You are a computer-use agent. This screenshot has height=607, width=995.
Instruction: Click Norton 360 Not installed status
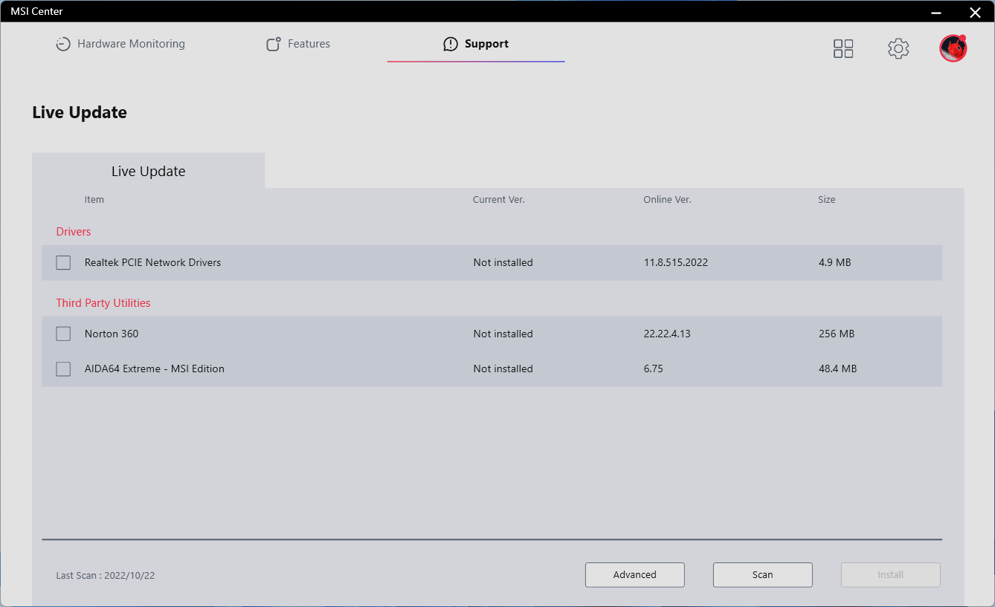coord(503,334)
